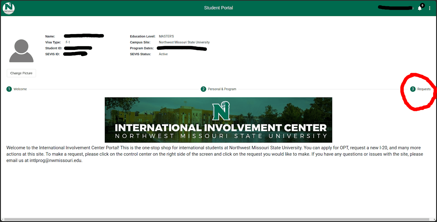
Task: Click the Name label
Action: (50, 36)
